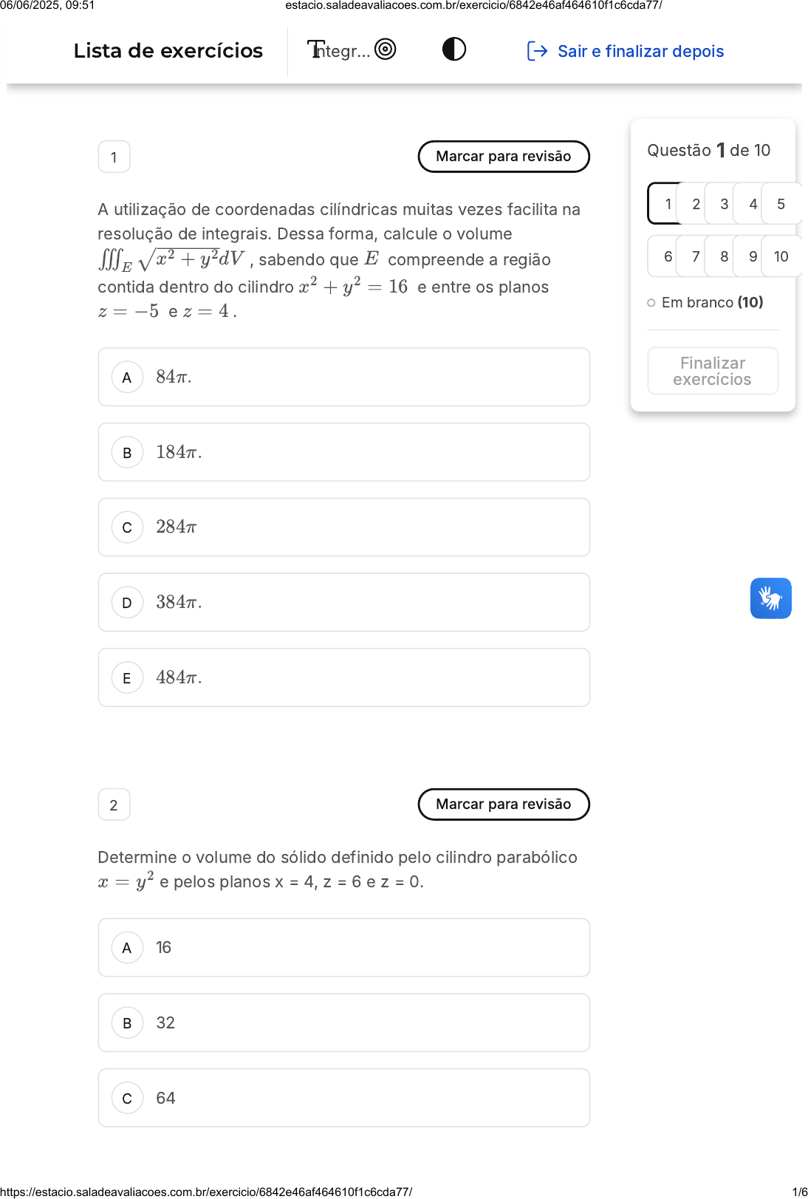Choose option B, 32, for question 2
This screenshot has width=808, height=1199.
pos(343,1022)
